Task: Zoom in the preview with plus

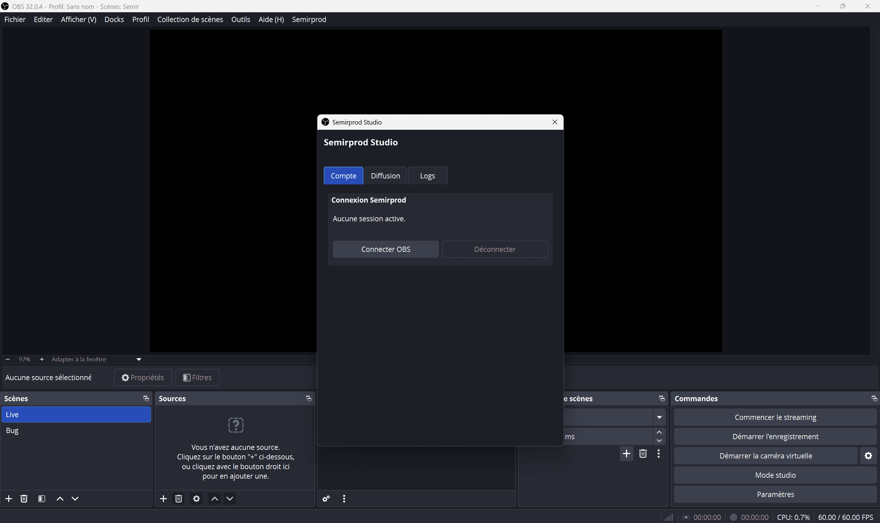Action: tap(42, 359)
